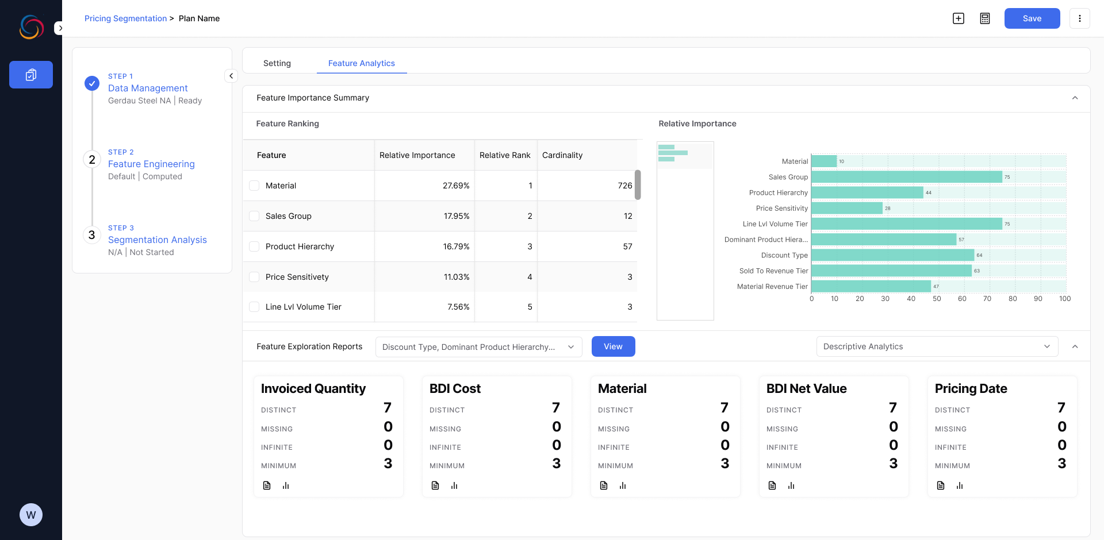Click the add plus icon in header

[959, 18]
